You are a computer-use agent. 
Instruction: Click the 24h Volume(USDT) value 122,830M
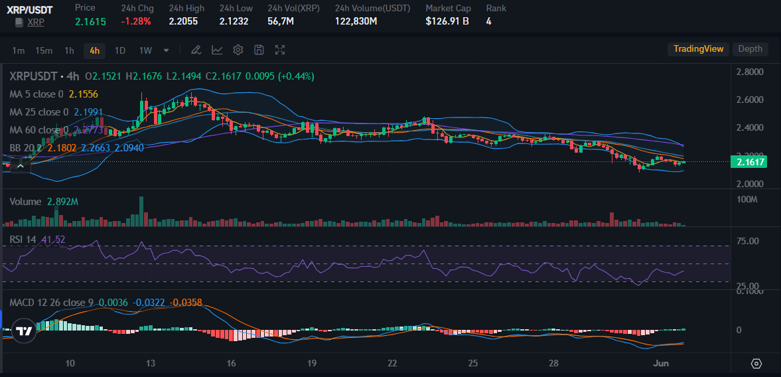pos(356,21)
